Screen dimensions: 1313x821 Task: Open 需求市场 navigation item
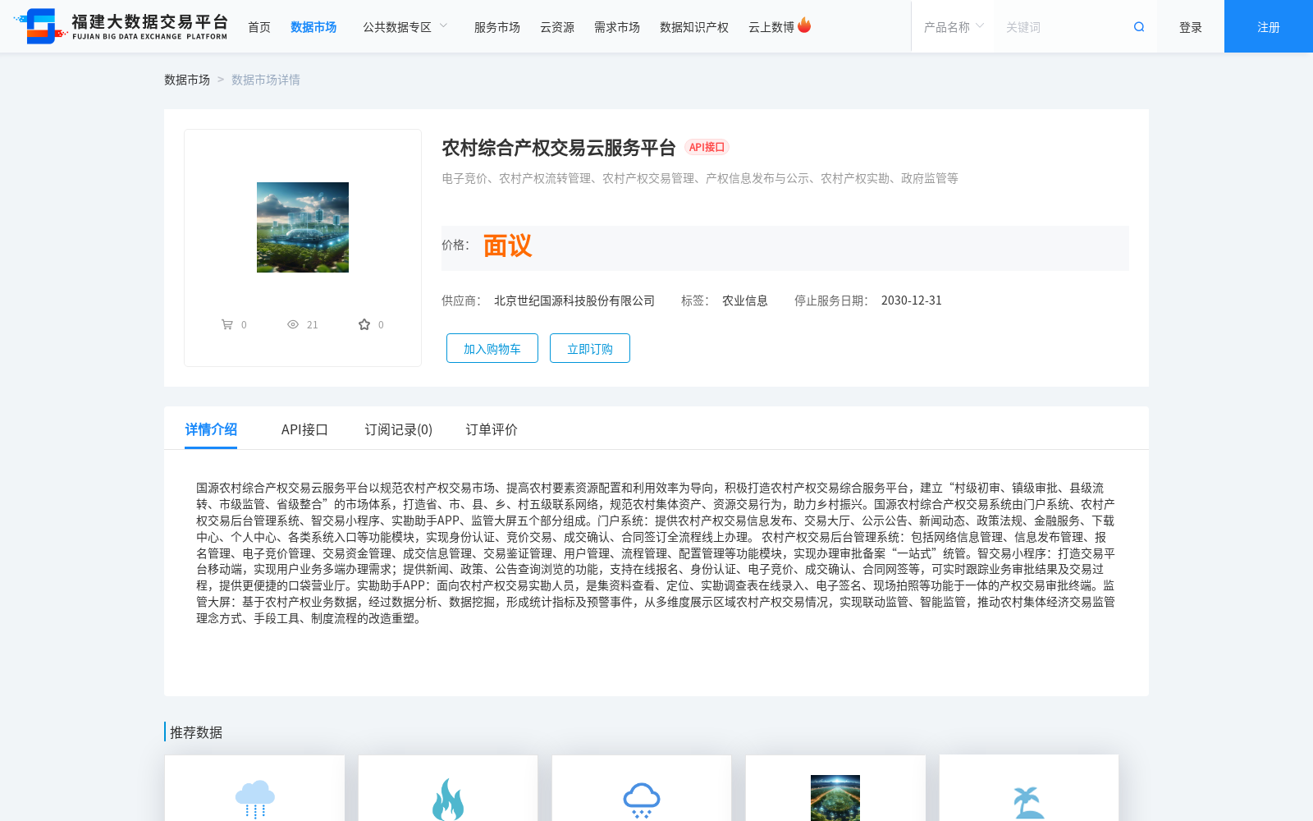pyautogui.click(x=617, y=27)
